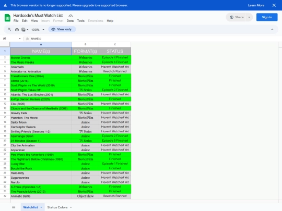Open Status Colors tab dropdown arrow
The width and height of the screenshot is (282, 211).
pos(71,207)
